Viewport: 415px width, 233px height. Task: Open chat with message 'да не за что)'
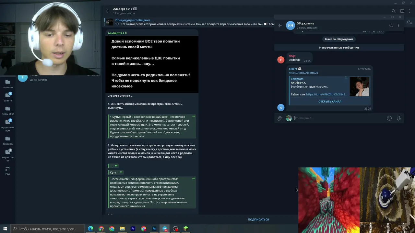[x=58, y=78]
